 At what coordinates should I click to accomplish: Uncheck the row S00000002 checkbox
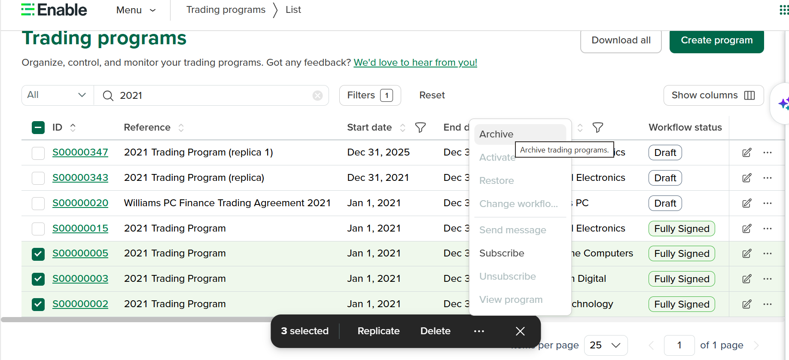38,305
